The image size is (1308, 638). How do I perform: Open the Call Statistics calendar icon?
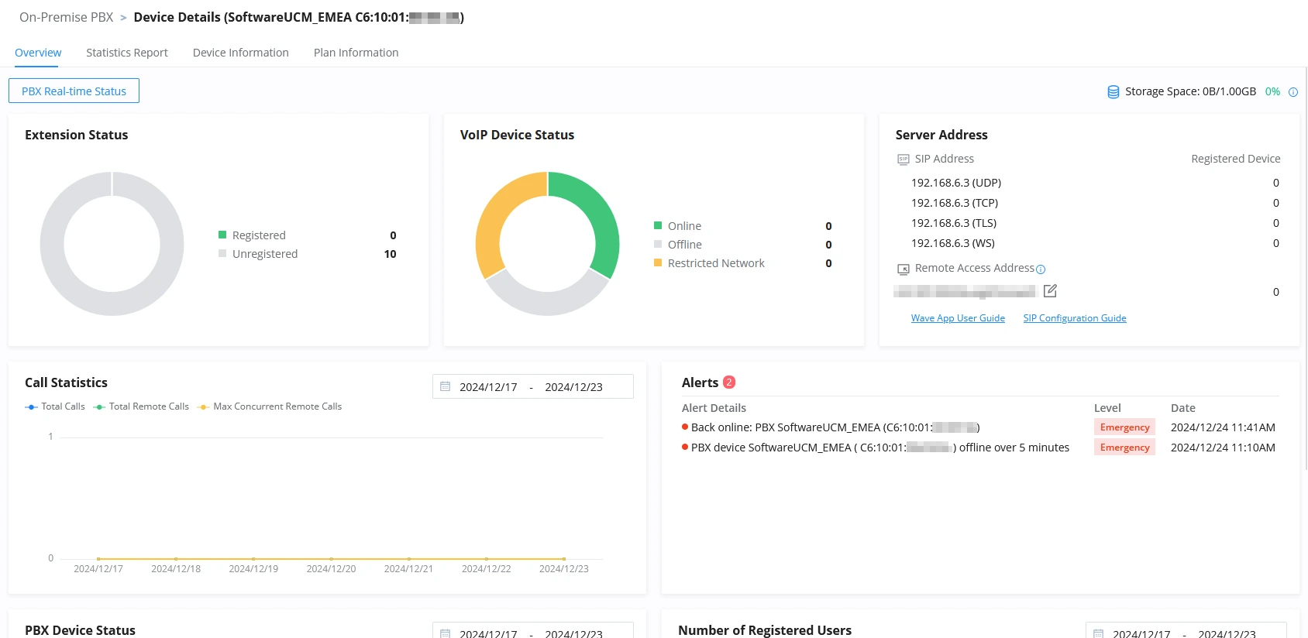tap(446, 386)
